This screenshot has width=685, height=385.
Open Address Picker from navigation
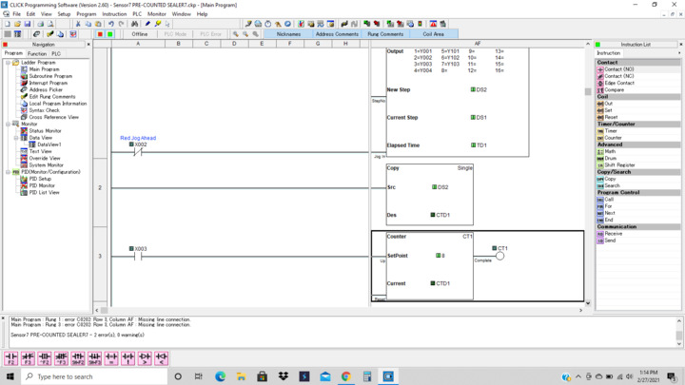point(46,90)
